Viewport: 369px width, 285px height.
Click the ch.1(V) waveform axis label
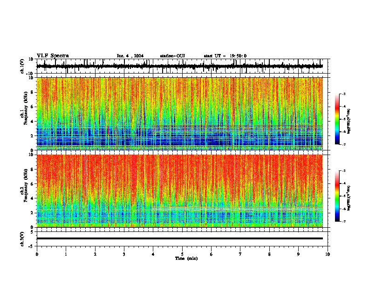point(22,66)
